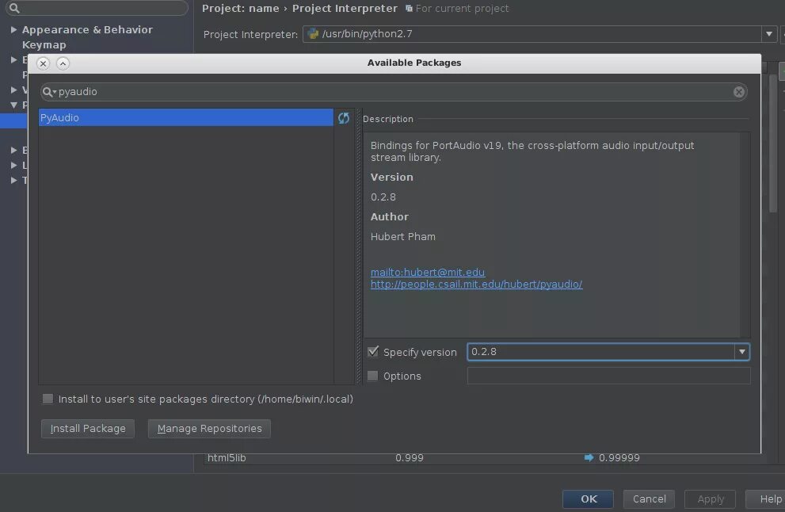Expand Appearance & Behavior settings
This screenshot has width=785, height=512.
pos(14,29)
